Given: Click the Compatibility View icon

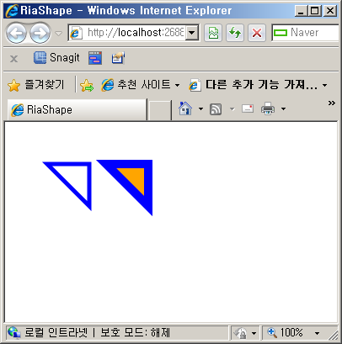Looking at the screenshot, I should pos(213,33).
